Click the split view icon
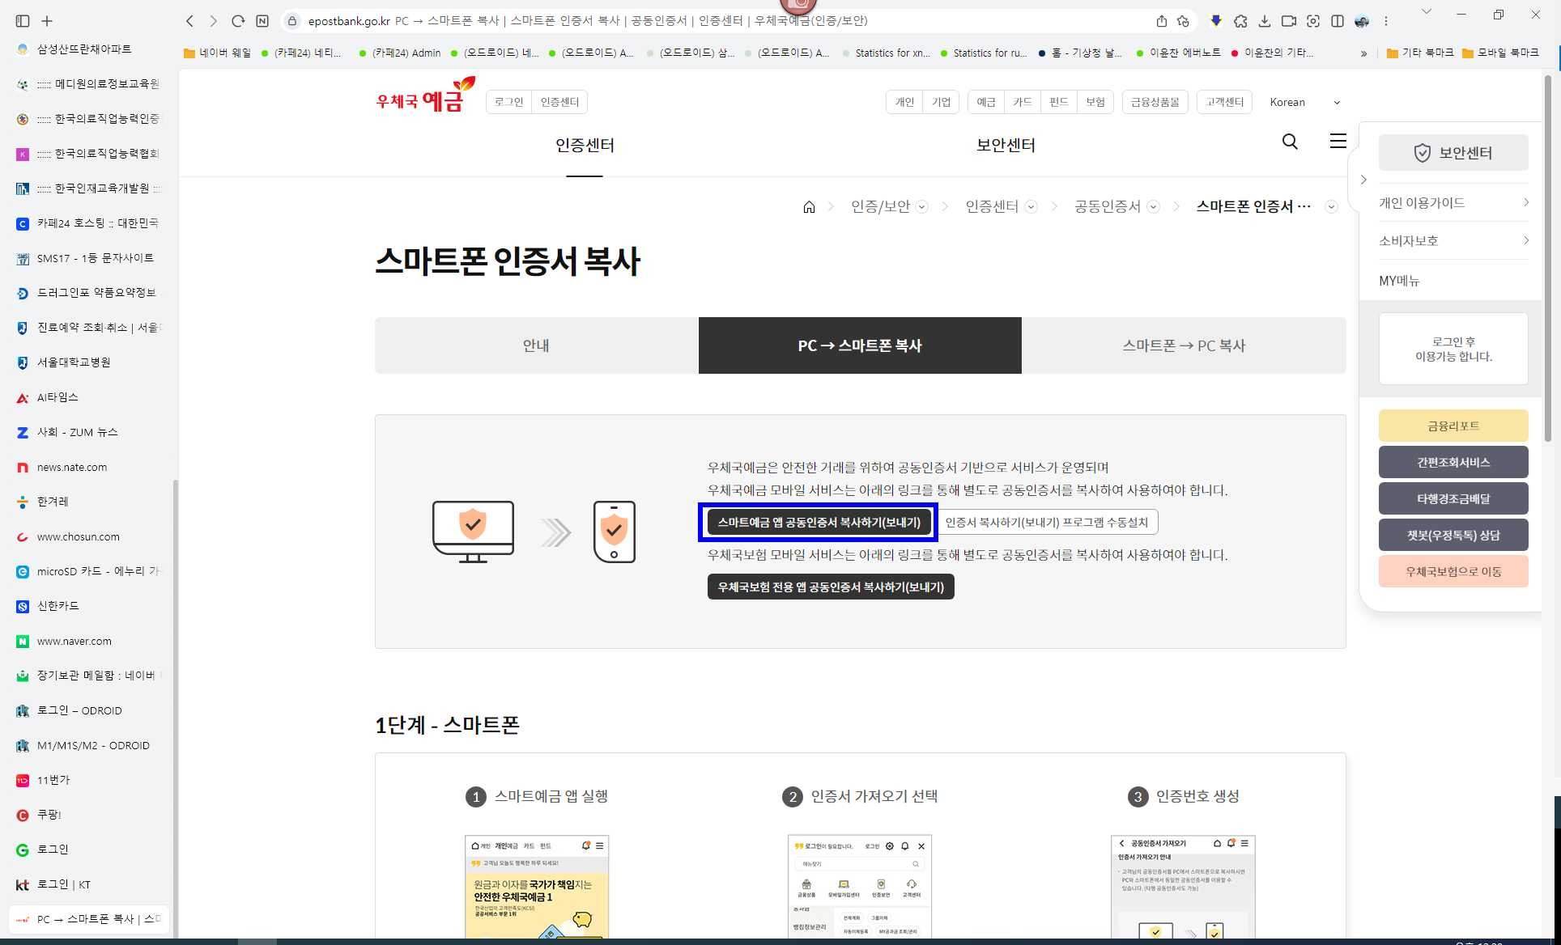Screen dimensions: 1561x945 [x=1338, y=21]
